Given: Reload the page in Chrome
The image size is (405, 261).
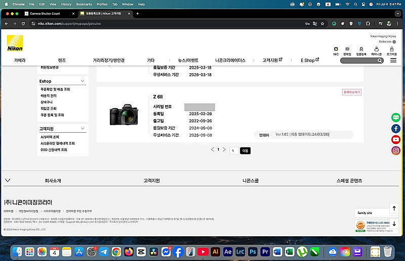Looking at the screenshot, I should point(23,24).
